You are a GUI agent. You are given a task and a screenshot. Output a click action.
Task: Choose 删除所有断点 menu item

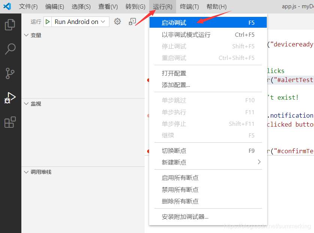pos(208,201)
